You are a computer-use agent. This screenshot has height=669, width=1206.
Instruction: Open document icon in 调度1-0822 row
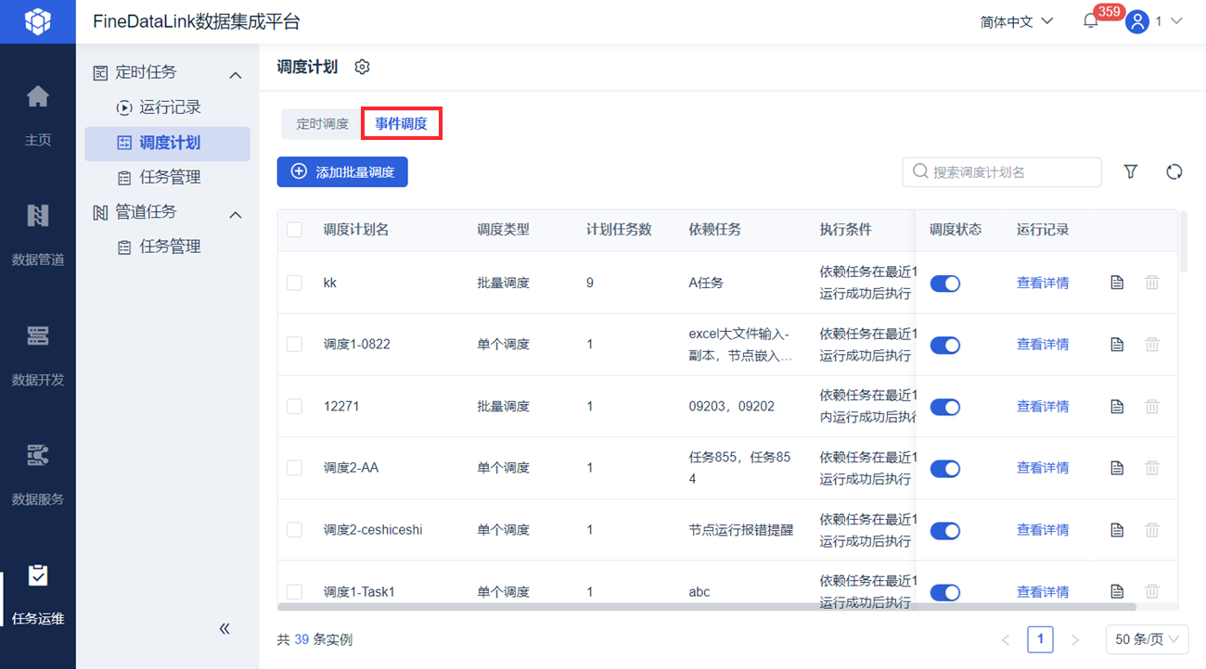click(1117, 345)
